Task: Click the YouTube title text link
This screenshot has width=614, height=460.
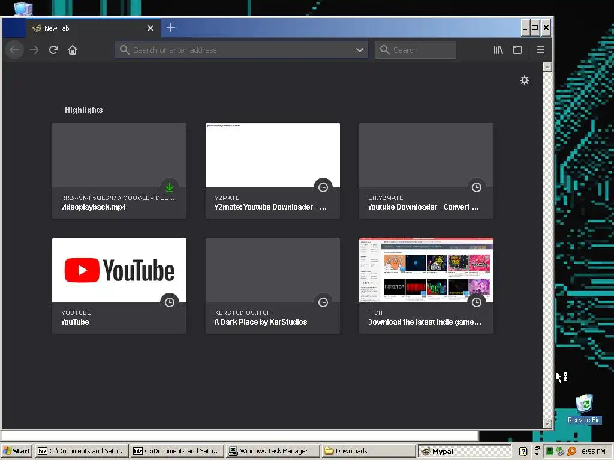Action: pyautogui.click(x=75, y=322)
